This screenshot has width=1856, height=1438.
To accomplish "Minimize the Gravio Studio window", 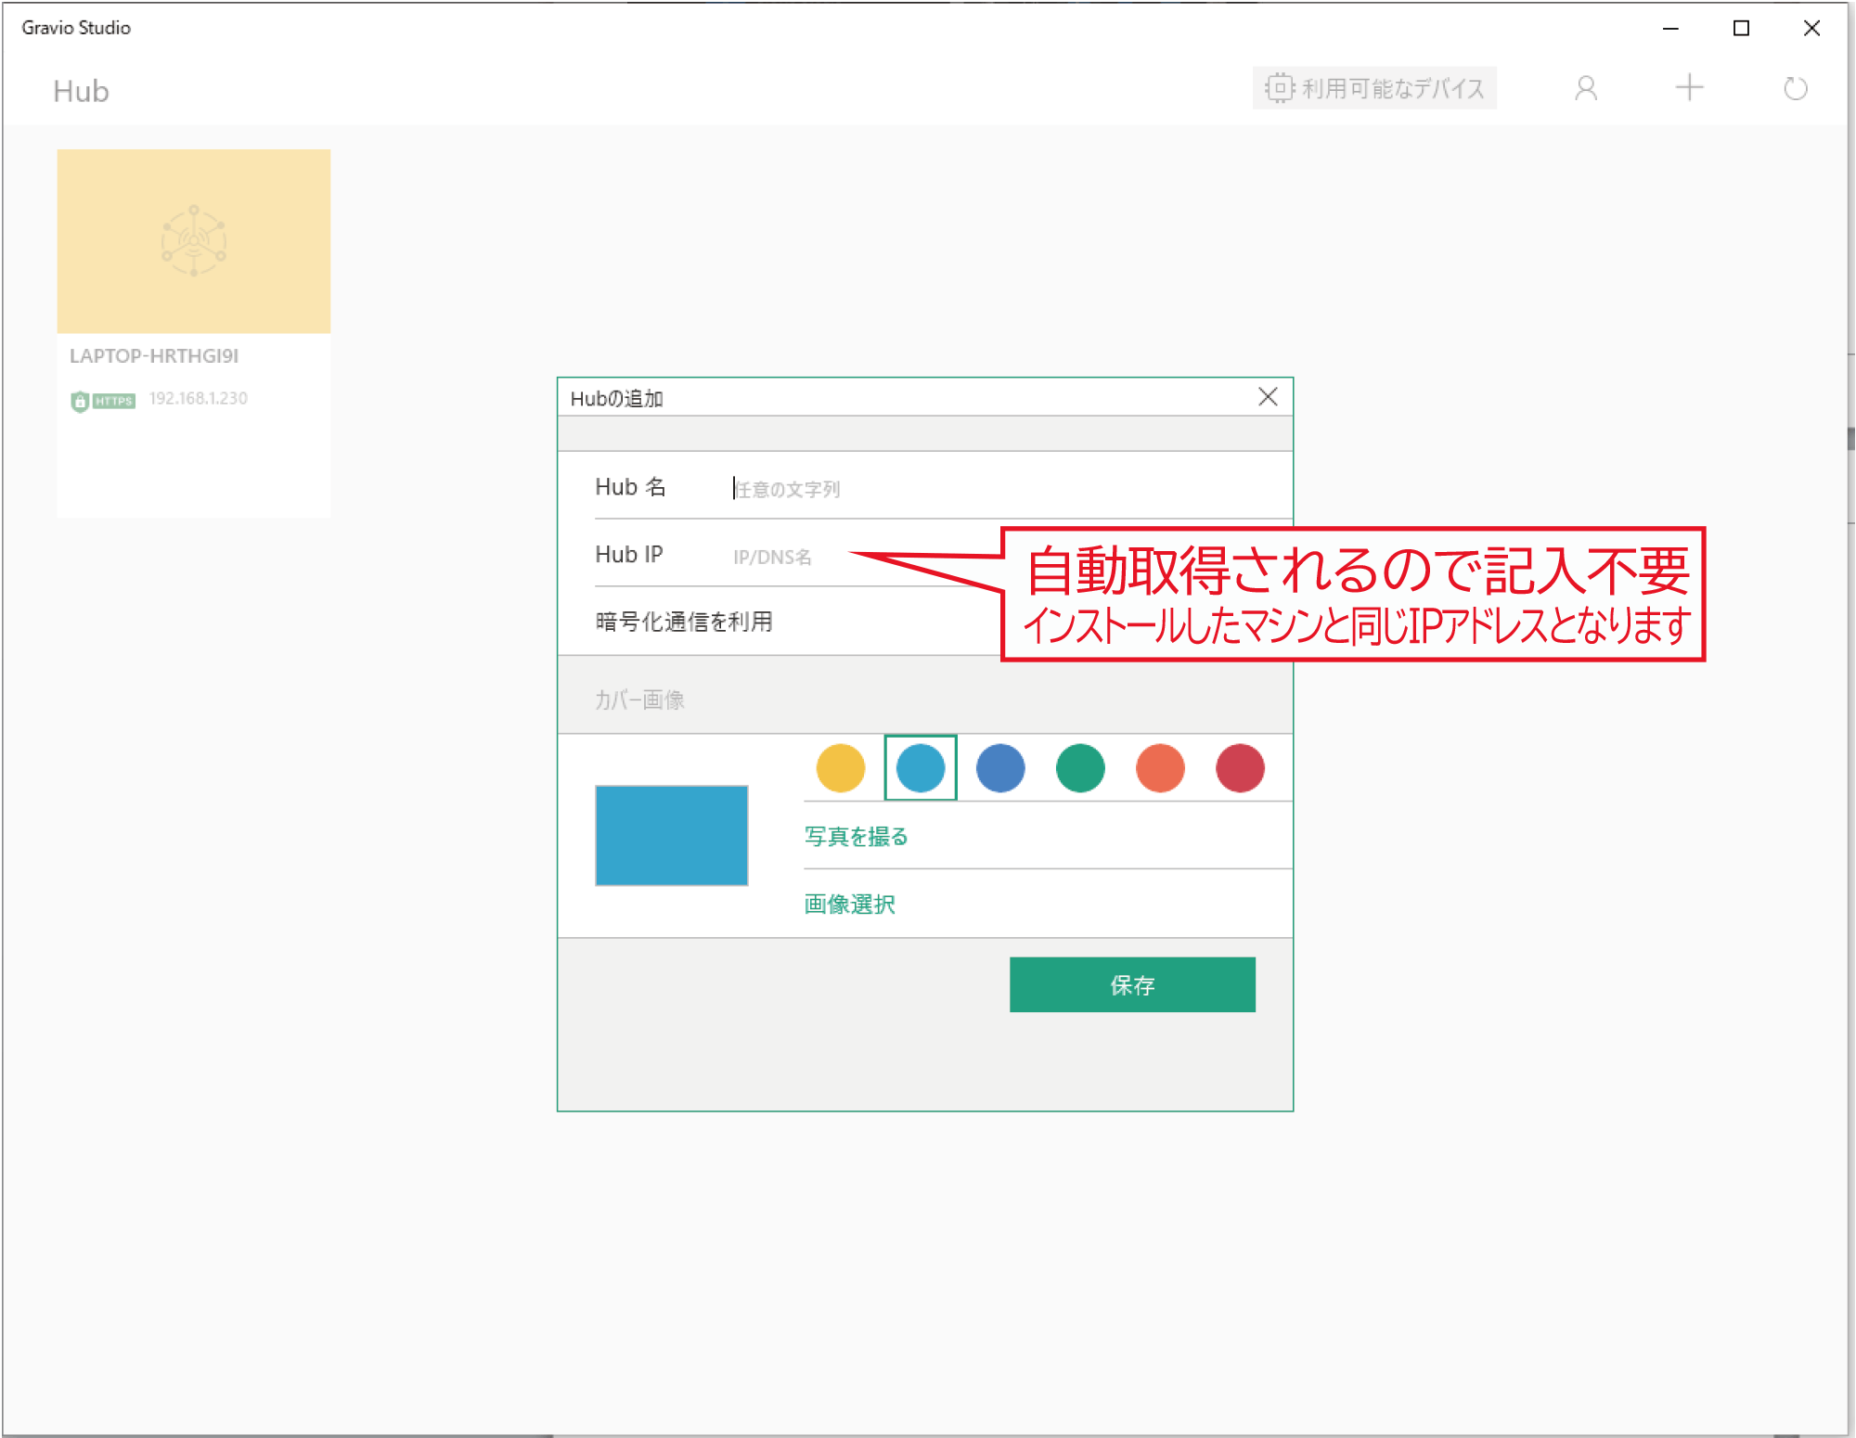I will pyautogui.click(x=1670, y=29).
